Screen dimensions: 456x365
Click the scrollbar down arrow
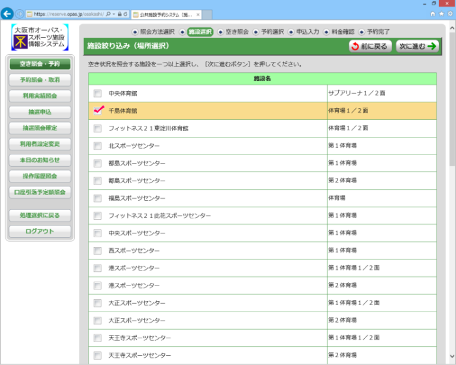tap(452, 357)
